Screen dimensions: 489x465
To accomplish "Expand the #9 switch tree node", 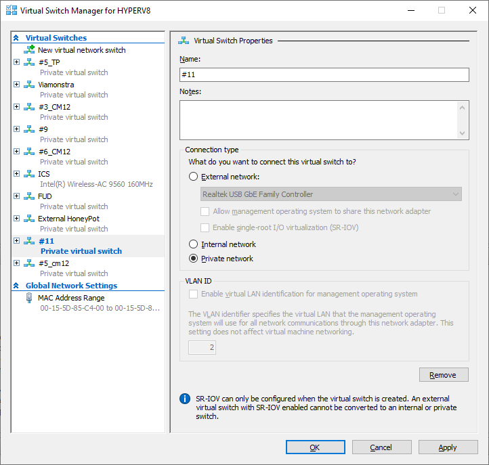I will 17,129.
